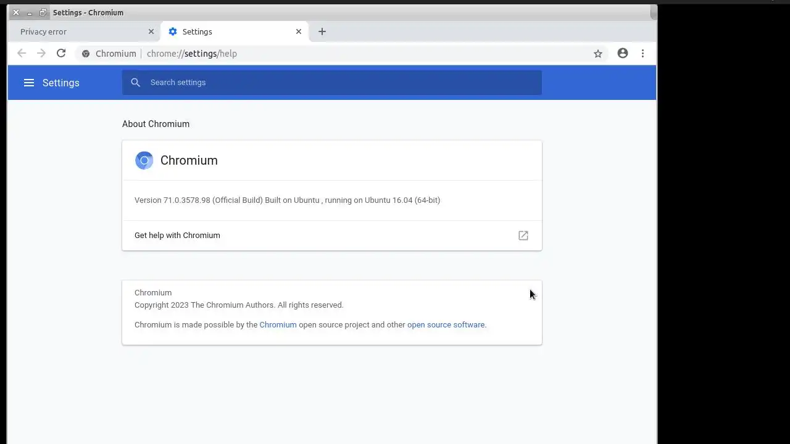Click the gear icon on the Settings tab
Screen dimensions: 790x444
173,31
